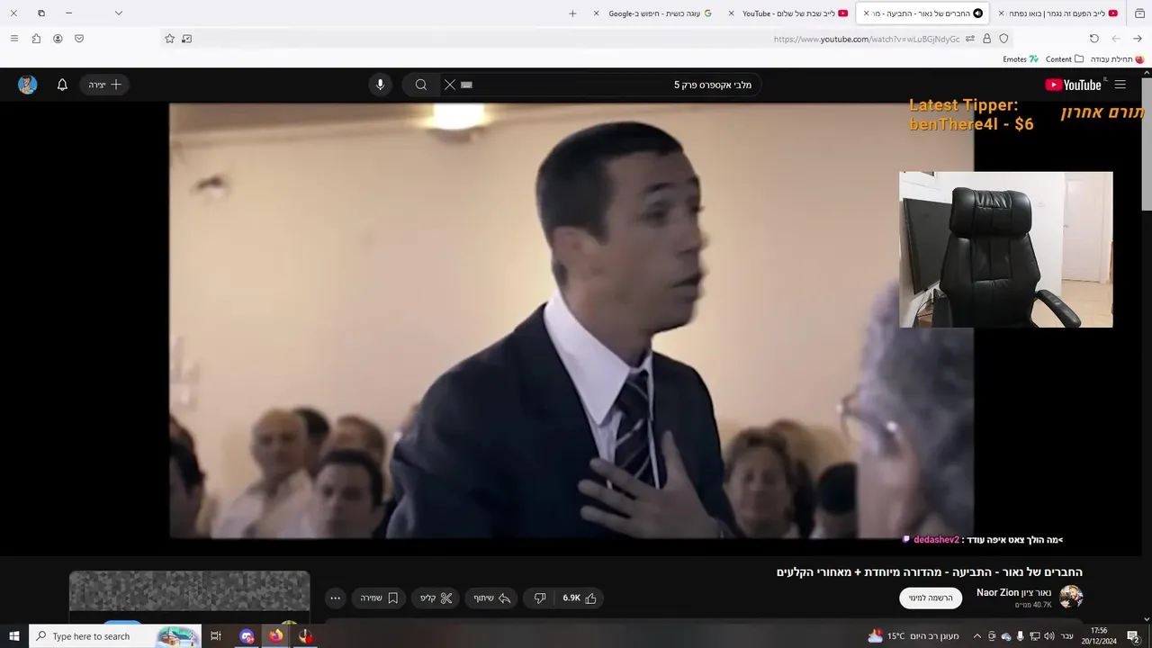The width and height of the screenshot is (1152, 648).
Task: Switch to 'עוגה כושית' Google search tab
Action: click(x=652, y=13)
